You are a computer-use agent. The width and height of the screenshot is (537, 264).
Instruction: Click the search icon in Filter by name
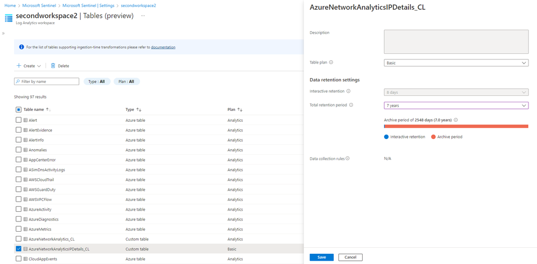click(x=18, y=81)
